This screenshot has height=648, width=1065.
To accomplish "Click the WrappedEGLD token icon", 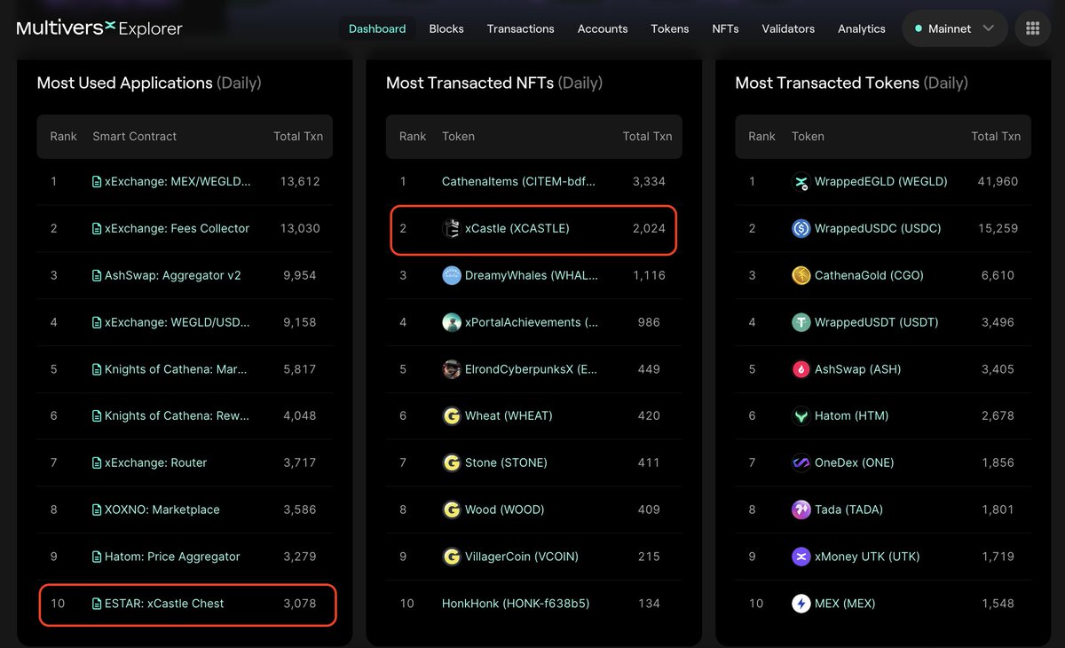I will pyautogui.click(x=801, y=182).
